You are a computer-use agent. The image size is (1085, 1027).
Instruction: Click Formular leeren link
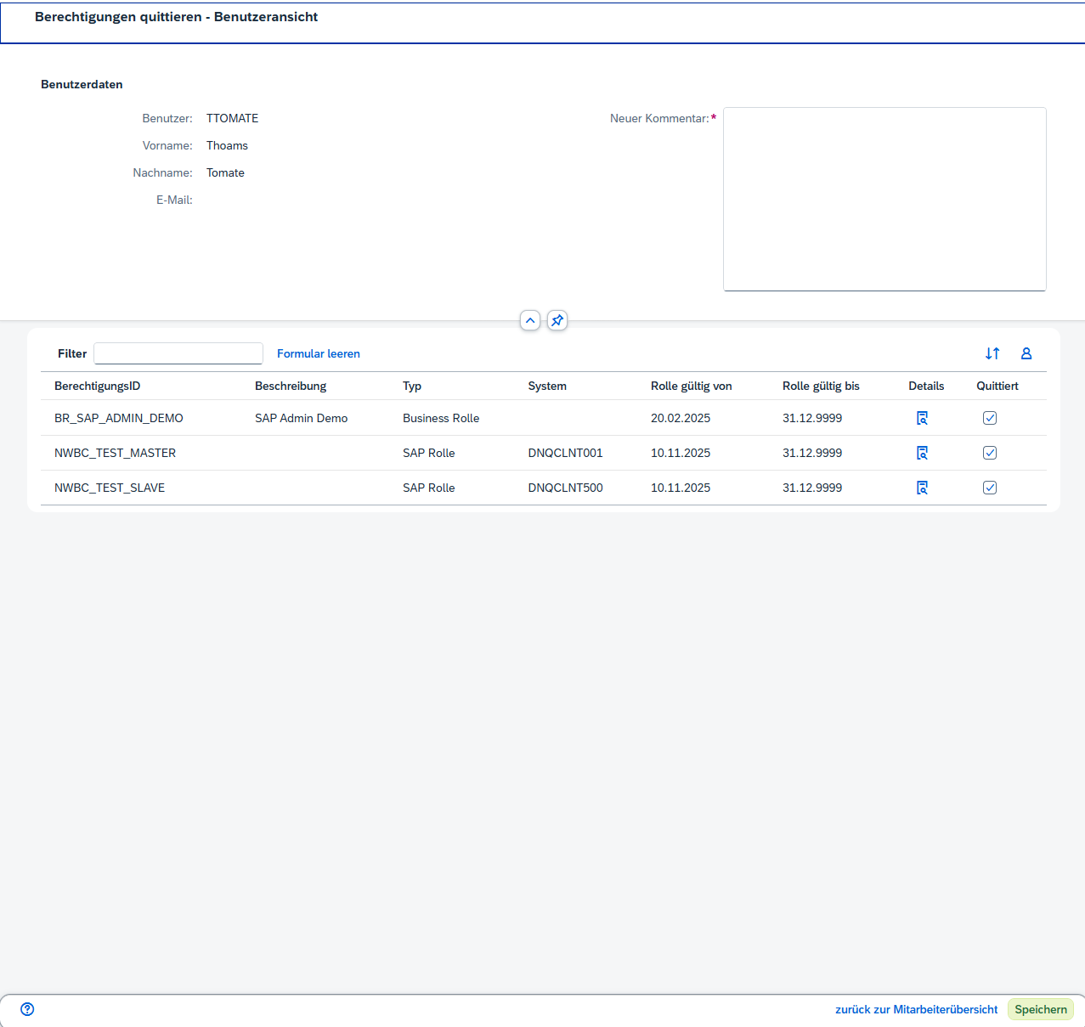click(x=319, y=353)
